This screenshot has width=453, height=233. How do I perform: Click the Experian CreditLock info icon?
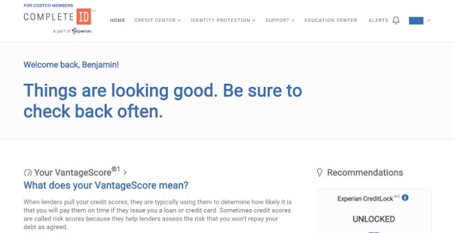pos(405,198)
